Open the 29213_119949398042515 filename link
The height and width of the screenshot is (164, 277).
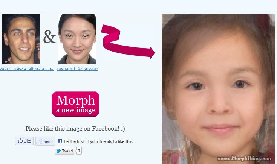[x=27, y=68]
